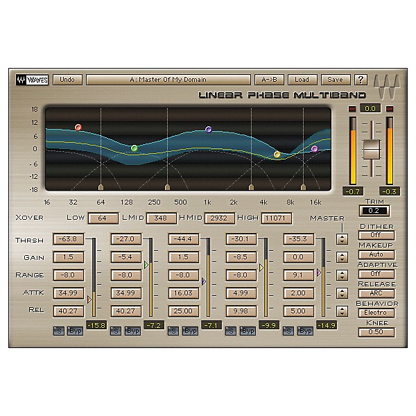Viewport: 416px width, 416px height.
Task: Solo the band with -35.3 threshold
Action: coord(288,331)
